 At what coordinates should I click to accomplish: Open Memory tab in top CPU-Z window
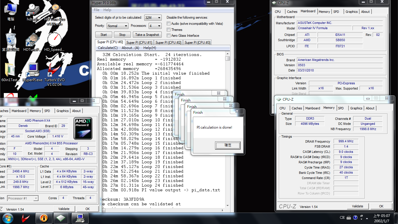[x=324, y=12]
